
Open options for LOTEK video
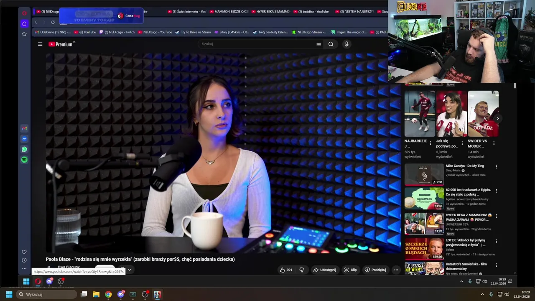496,241
